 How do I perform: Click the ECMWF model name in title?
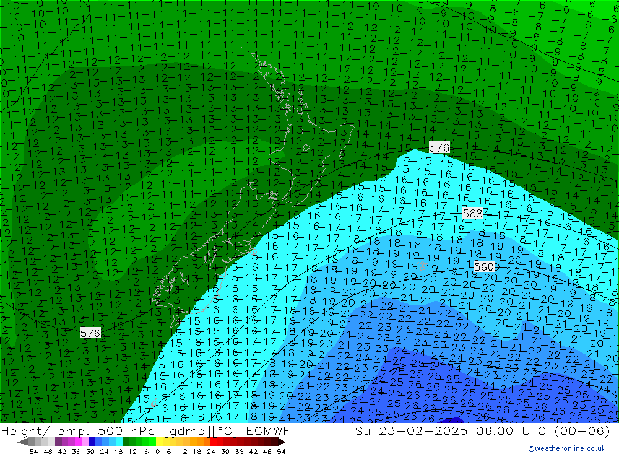pos(268,430)
